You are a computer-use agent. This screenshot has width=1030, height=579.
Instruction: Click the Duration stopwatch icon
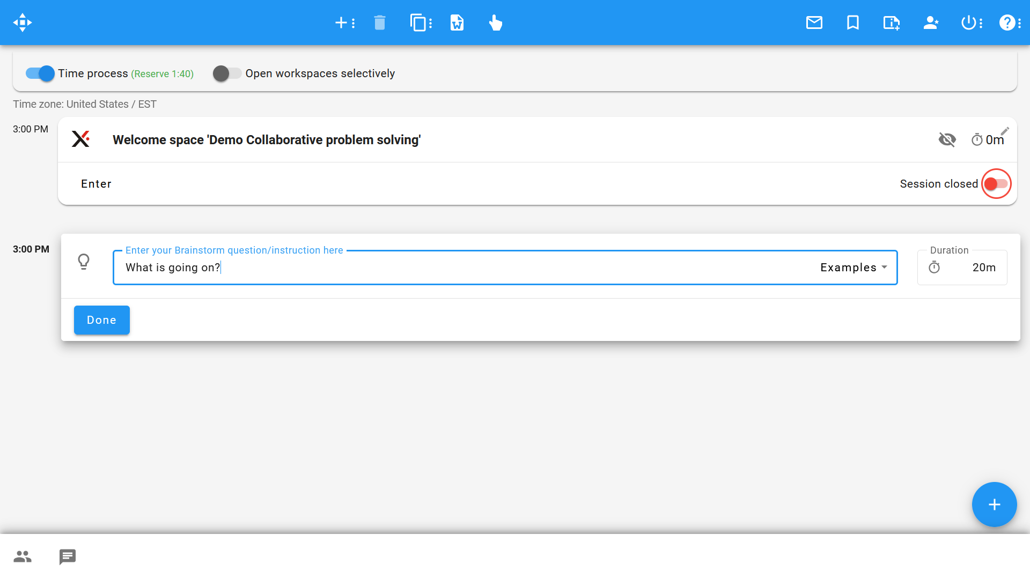coord(934,267)
